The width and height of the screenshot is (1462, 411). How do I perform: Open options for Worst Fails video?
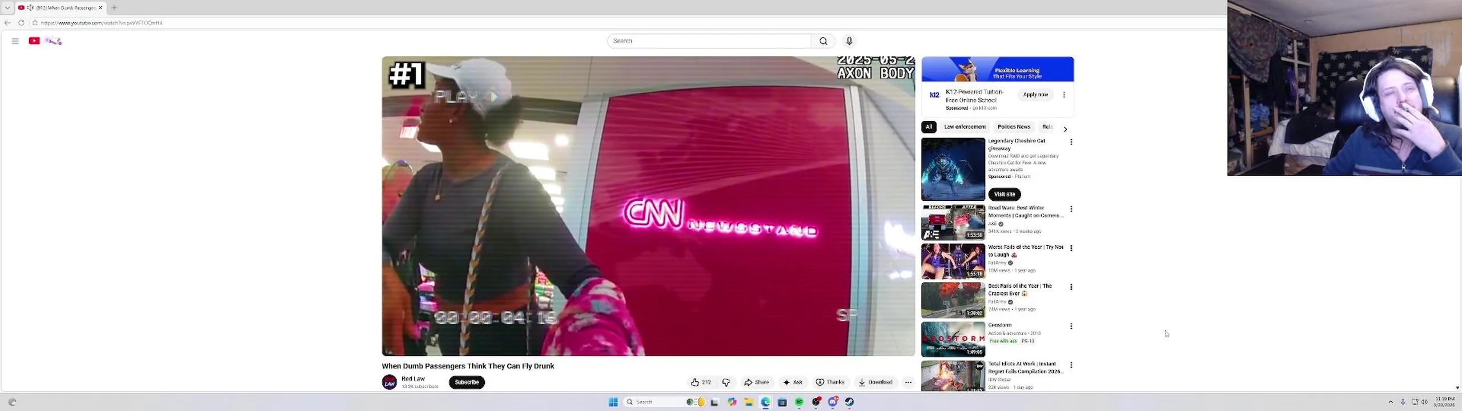tap(1071, 248)
